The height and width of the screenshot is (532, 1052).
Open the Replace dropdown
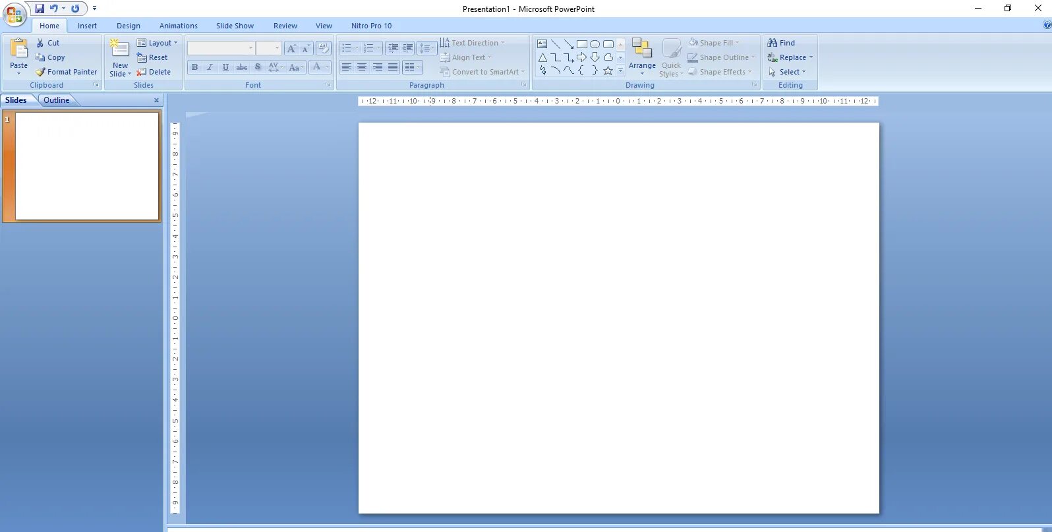tap(790, 57)
